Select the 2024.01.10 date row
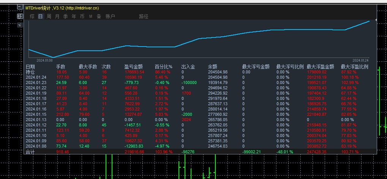Image resolution: width=387 pixels, height=179 pixels. (36, 135)
